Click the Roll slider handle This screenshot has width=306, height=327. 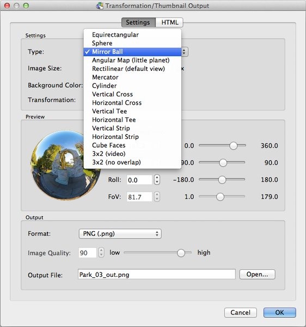coord(222,179)
